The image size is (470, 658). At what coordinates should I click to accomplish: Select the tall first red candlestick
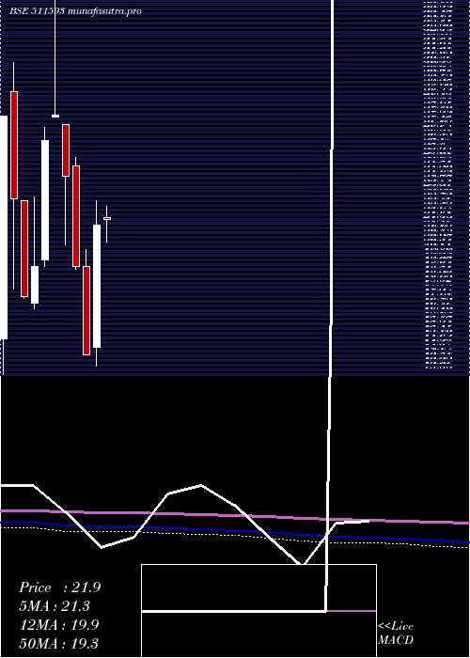[14, 145]
